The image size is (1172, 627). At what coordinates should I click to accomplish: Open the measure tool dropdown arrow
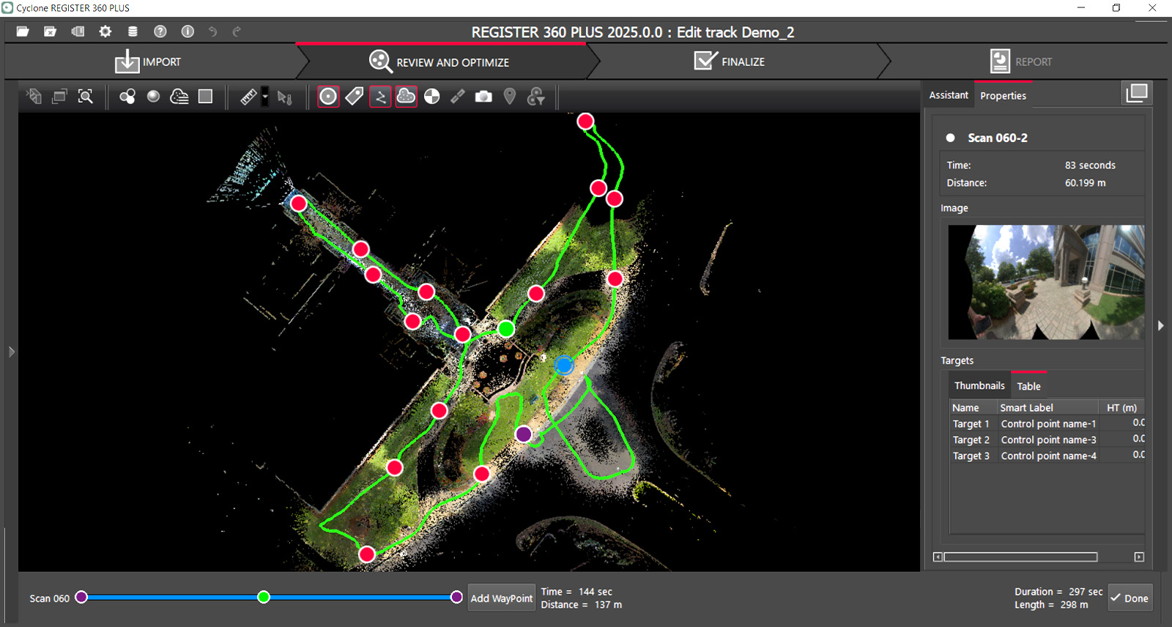(265, 97)
